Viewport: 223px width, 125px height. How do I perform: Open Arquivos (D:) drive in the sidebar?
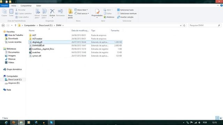click(x=14, y=83)
